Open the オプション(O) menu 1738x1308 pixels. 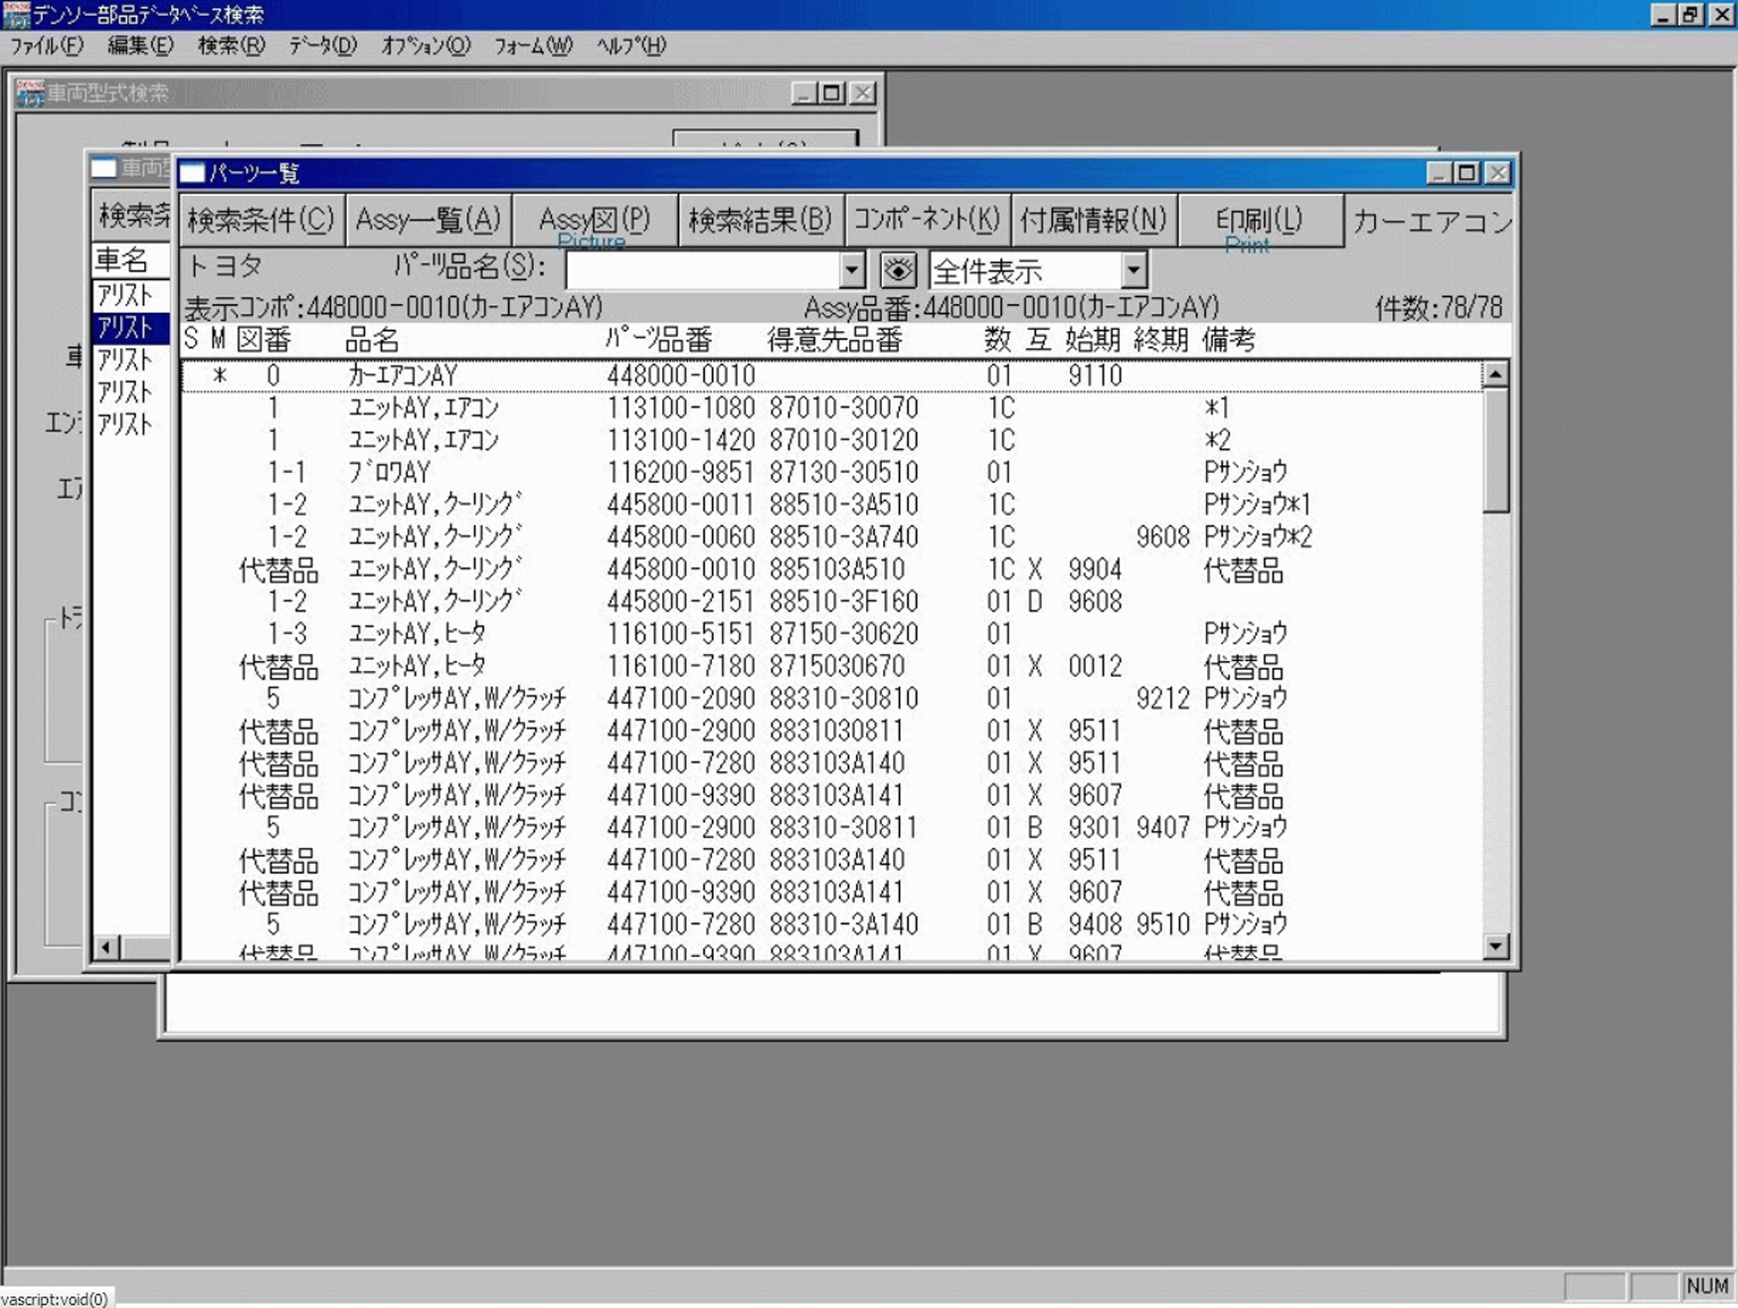426,46
